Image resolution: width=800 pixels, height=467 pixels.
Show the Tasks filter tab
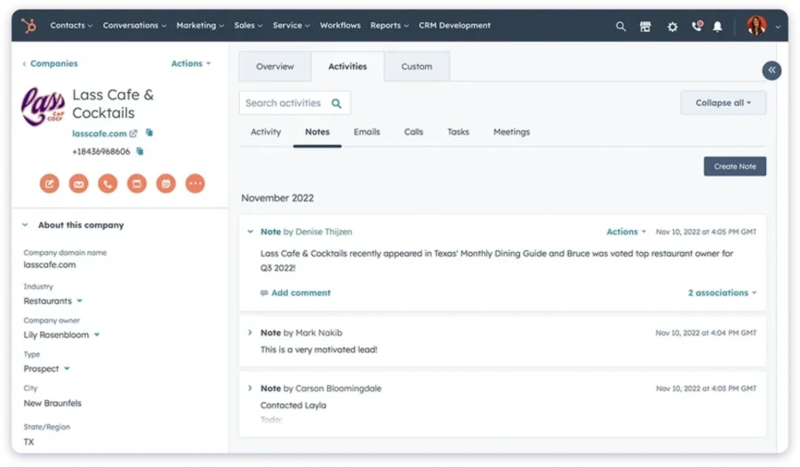coord(458,132)
